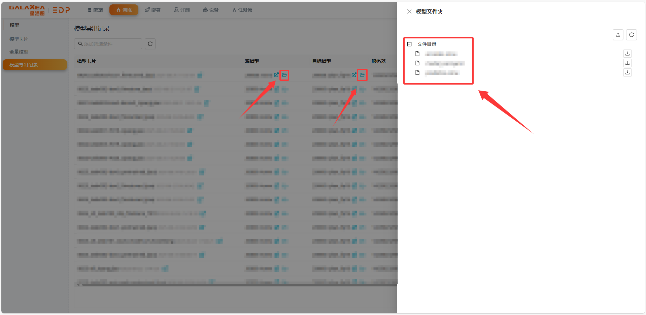Download the whole model folder via top icon
The width and height of the screenshot is (646, 315).
[x=618, y=35]
